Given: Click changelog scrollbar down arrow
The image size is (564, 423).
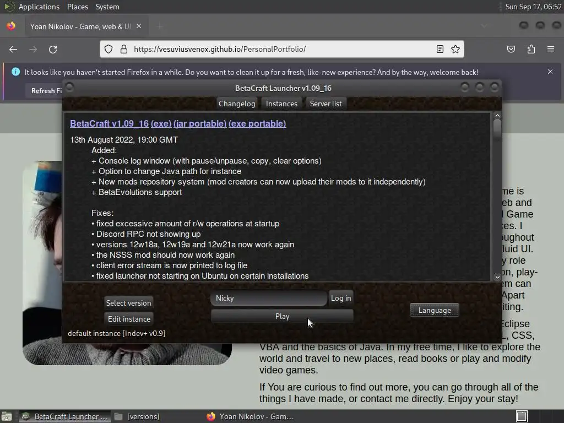Looking at the screenshot, I should tap(497, 277).
